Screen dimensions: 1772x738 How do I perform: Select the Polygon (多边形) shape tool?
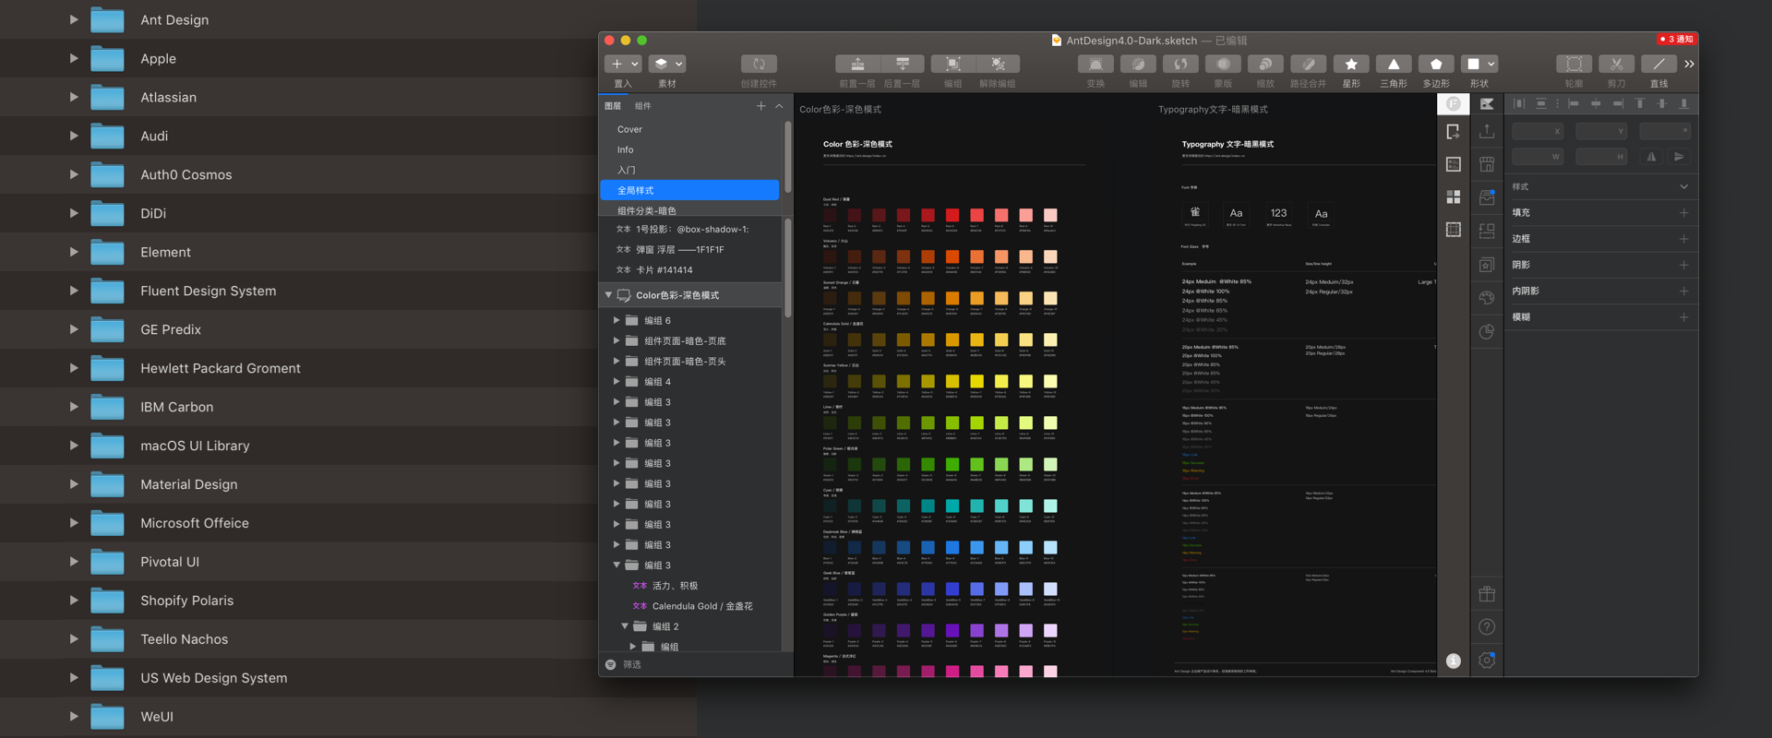1436,64
